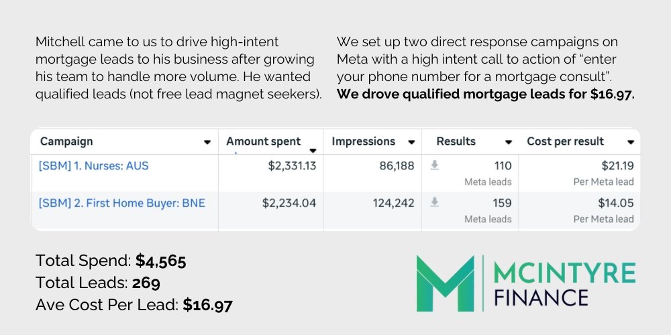
Task: Open the Campaign column dropdown arrow
Action: (207, 142)
